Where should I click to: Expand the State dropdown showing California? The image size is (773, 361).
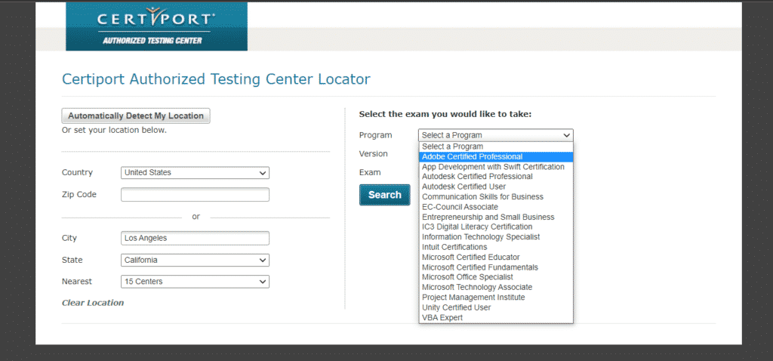coord(195,260)
